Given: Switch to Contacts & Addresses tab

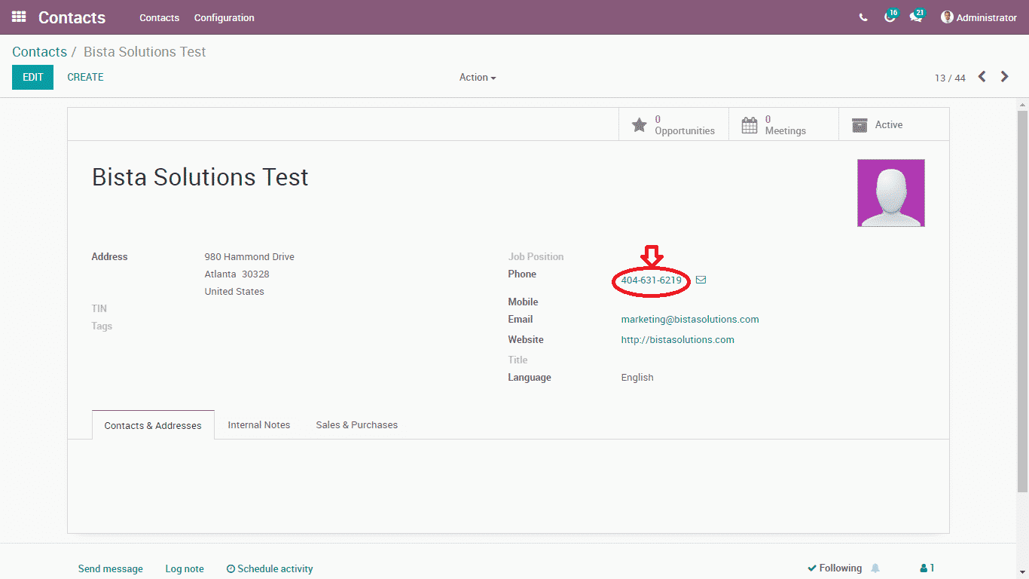Looking at the screenshot, I should pos(153,425).
